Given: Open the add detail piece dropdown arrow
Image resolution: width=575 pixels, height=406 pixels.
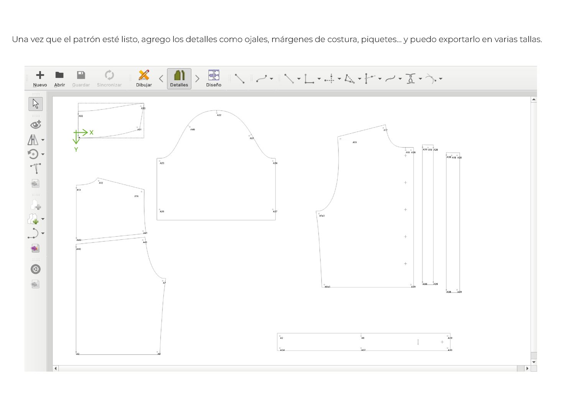Looking at the screenshot, I should coord(43,219).
